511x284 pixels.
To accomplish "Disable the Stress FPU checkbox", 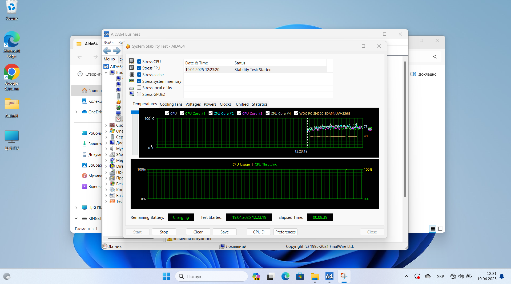I will point(139,68).
